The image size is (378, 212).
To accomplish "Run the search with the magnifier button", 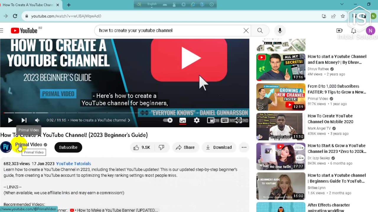I will point(260,30).
